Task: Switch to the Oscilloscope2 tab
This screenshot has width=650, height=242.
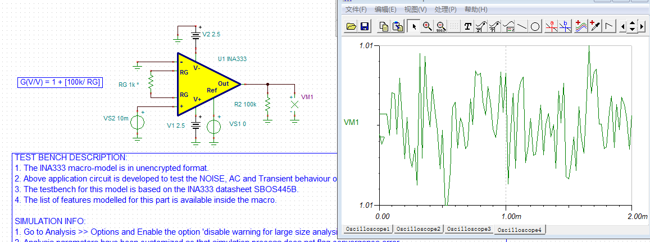Action: (419, 229)
